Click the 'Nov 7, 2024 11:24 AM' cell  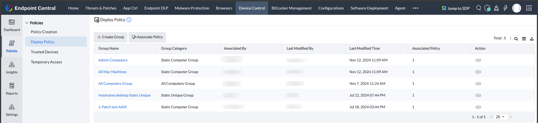(x=367, y=84)
